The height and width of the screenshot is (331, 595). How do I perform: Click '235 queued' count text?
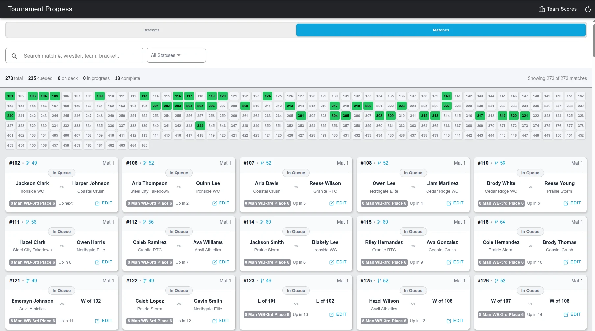40,78
